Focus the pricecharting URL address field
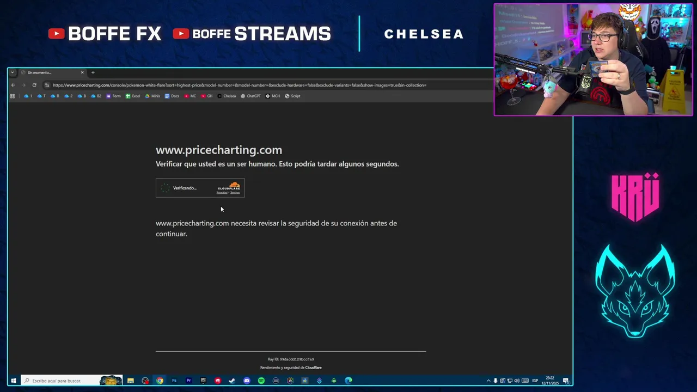Image resolution: width=697 pixels, height=392 pixels. coord(240,85)
